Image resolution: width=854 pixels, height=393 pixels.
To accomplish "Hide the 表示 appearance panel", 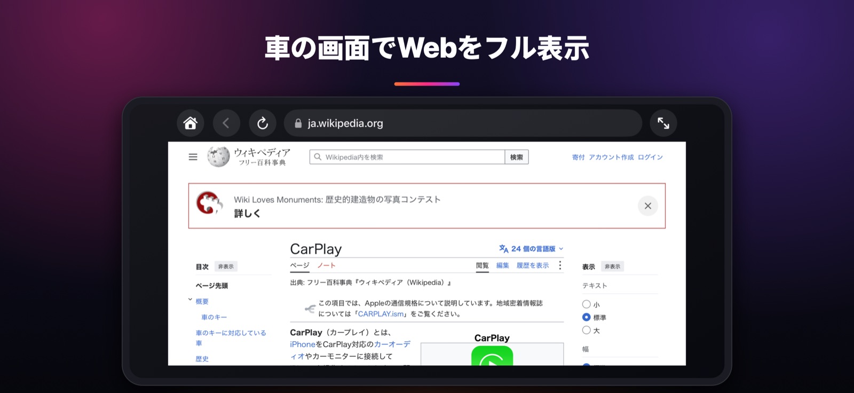I will click(x=612, y=266).
